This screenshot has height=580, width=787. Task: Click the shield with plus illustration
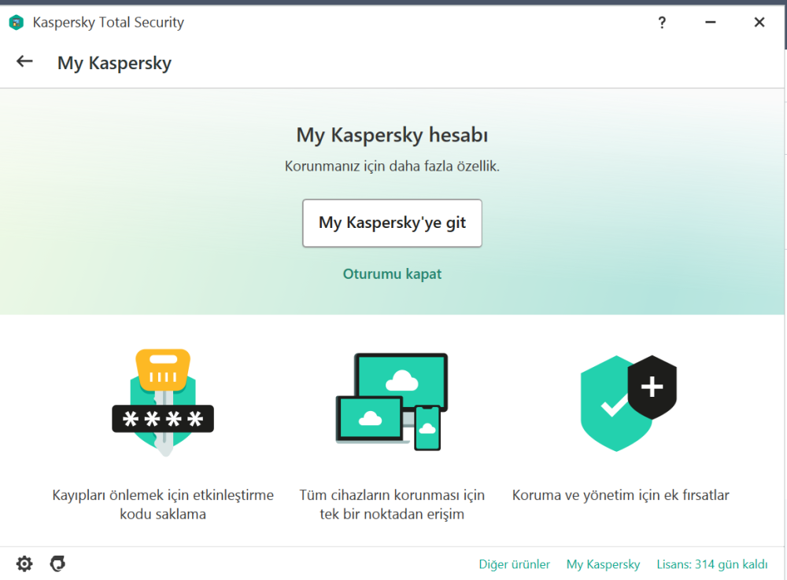[628, 403]
